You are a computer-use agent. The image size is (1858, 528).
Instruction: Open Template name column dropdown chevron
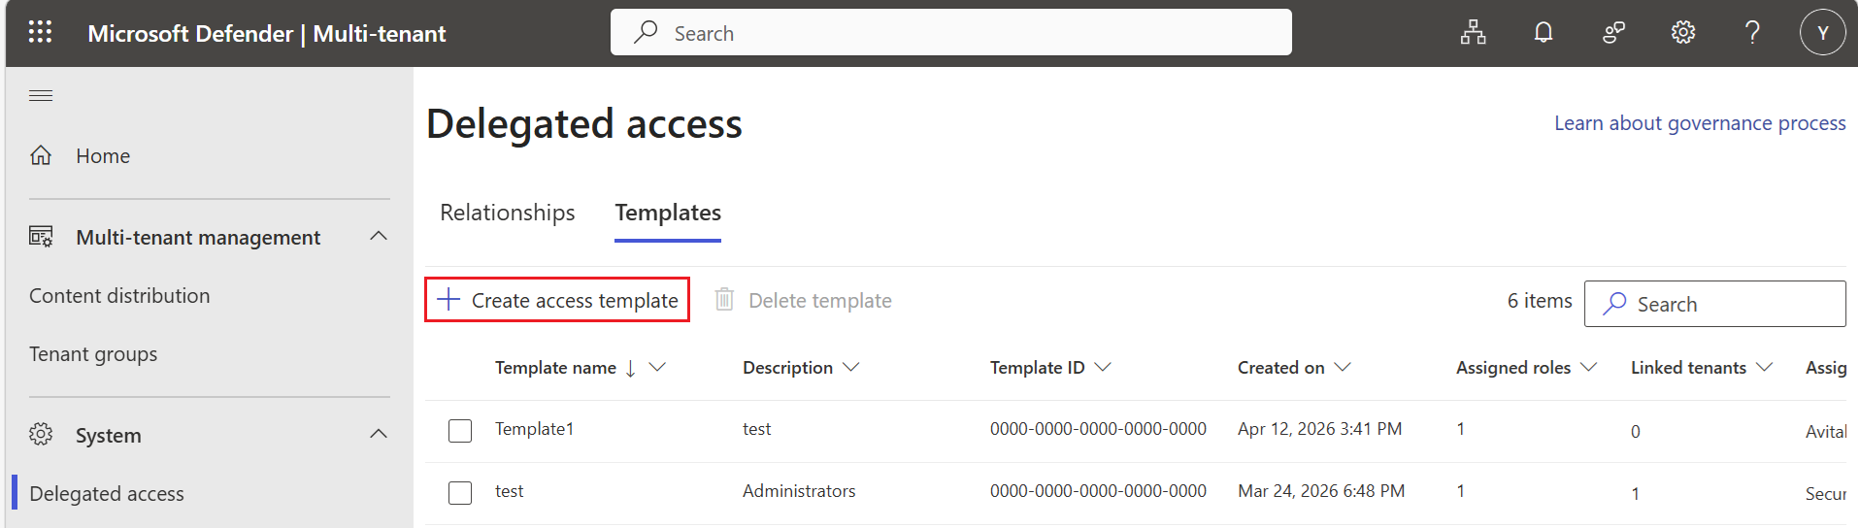657,367
